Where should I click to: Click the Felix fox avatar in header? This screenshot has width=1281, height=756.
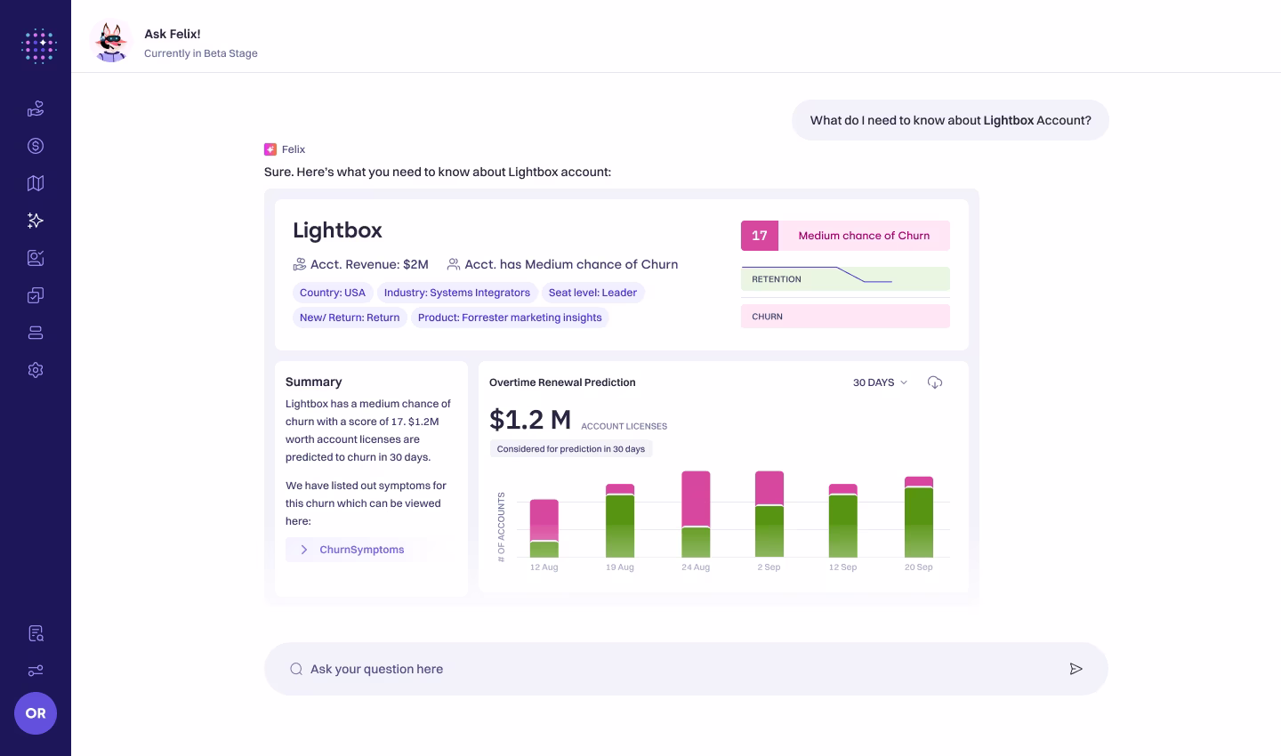point(111,41)
